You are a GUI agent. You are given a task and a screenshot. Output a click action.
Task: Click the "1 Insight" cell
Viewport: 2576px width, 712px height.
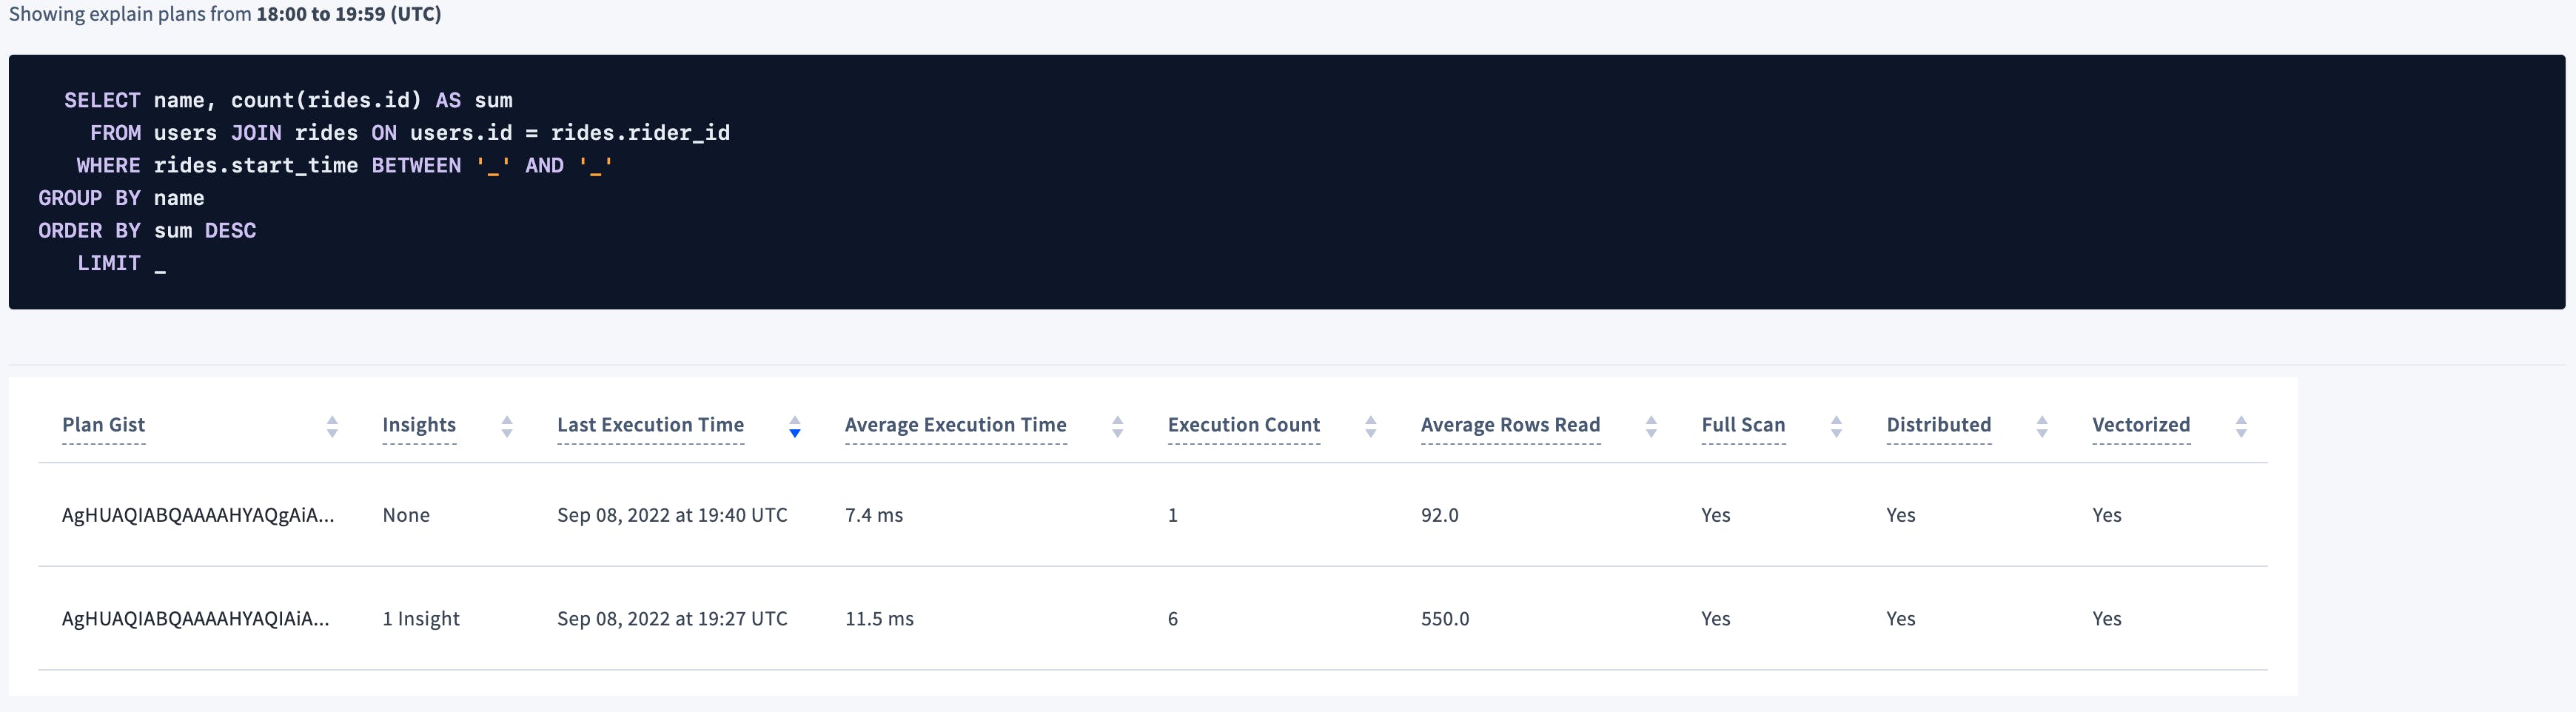pos(421,619)
